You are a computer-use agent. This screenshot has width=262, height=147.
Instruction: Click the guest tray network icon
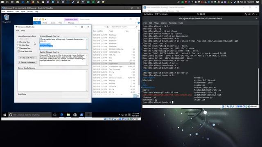point(123,115)
